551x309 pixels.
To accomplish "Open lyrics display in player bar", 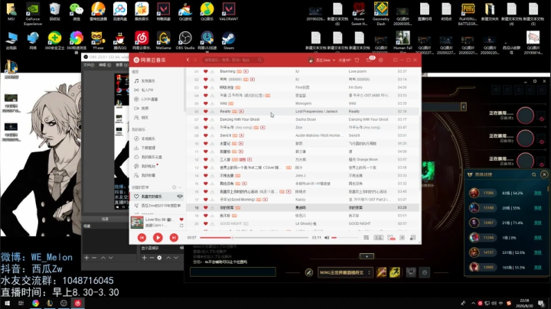I will pyautogui.click(x=403, y=238).
